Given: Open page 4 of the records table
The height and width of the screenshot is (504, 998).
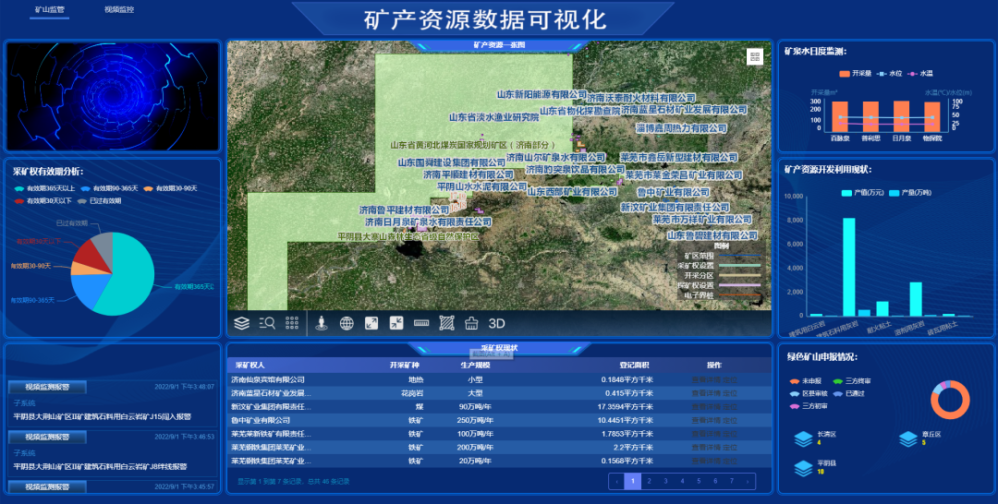Looking at the screenshot, I should (682, 481).
